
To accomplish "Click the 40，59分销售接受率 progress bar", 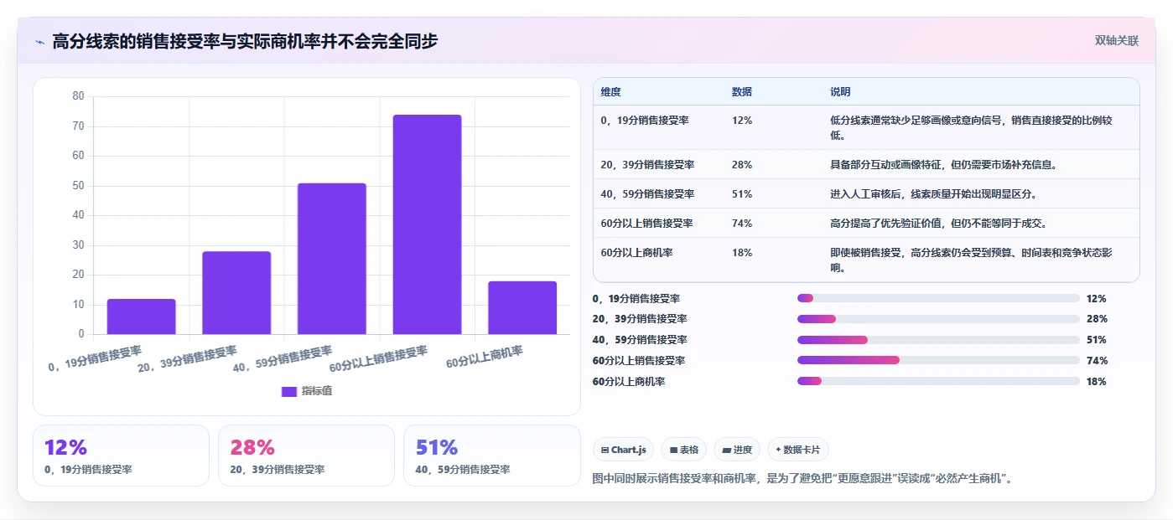I will click(938, 340).
